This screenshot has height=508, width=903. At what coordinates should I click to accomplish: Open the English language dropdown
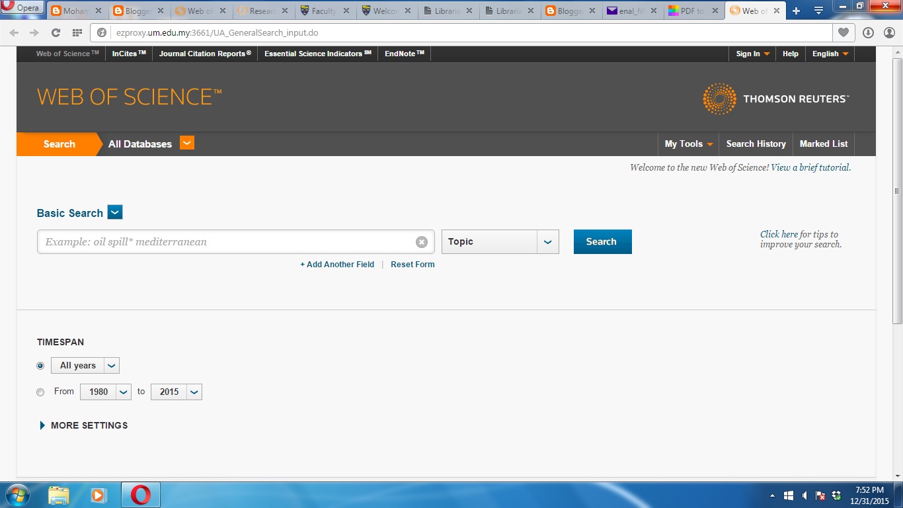pyautogui.click(x=830, y=54)
